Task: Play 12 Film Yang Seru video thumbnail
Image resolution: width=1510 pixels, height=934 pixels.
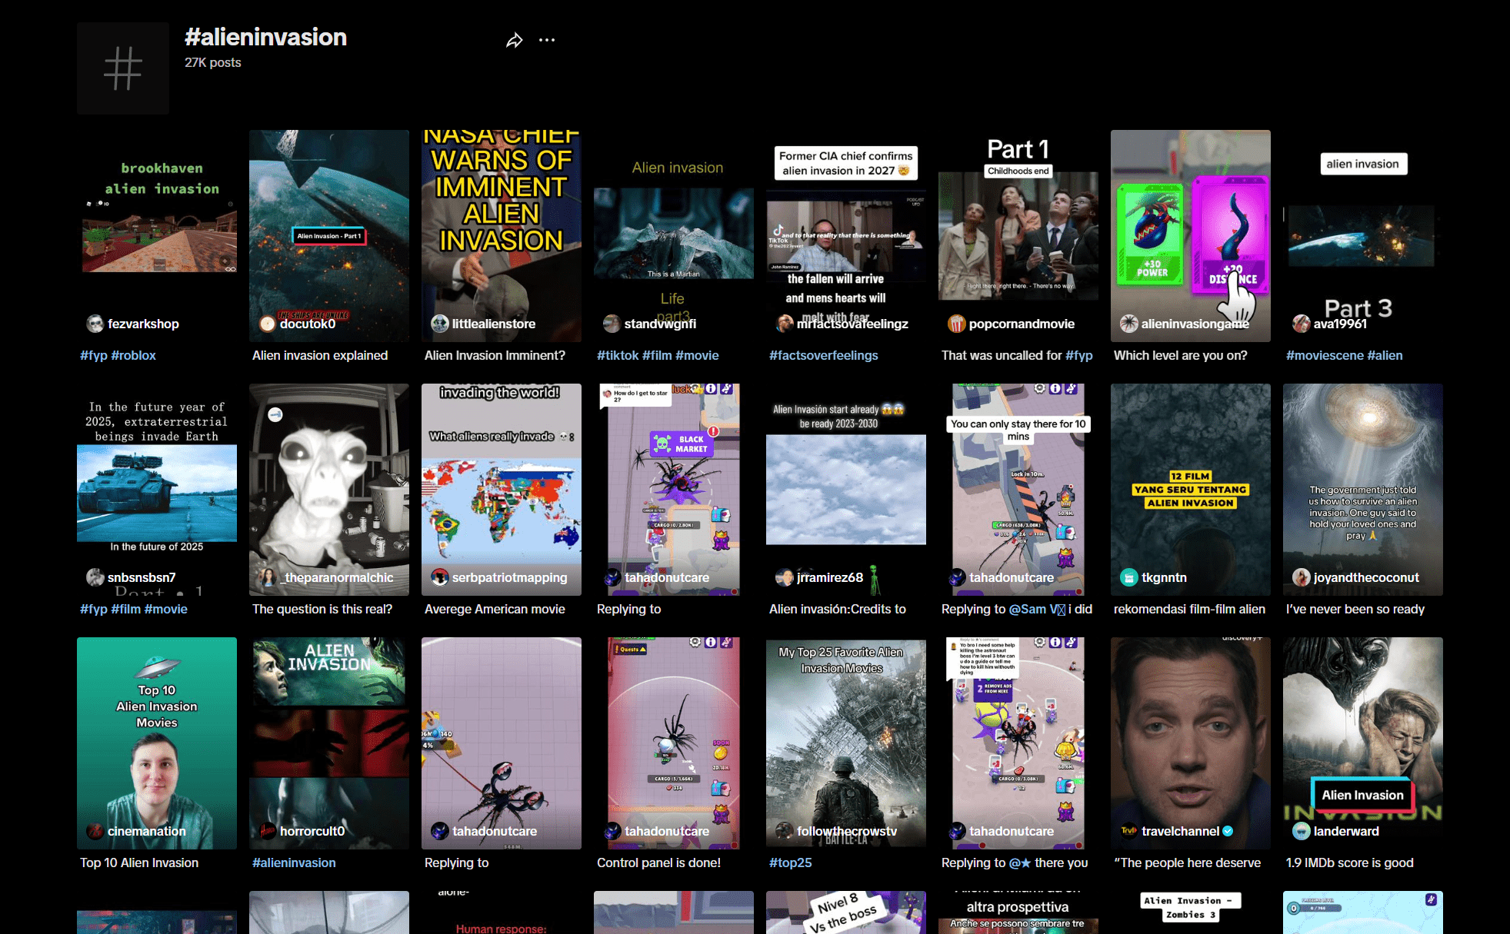Action: 1191,490
